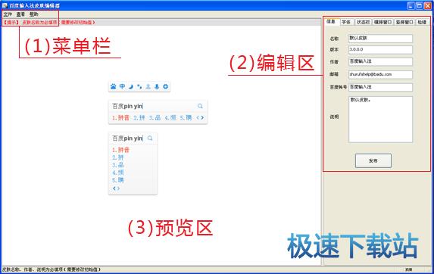
Task: Click the 发布 publish button
Action: (373, 160)
